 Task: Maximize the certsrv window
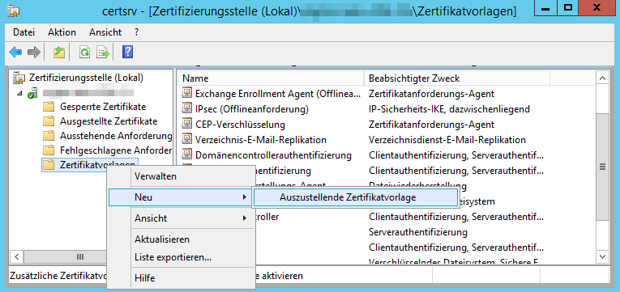tap(569, 9)
